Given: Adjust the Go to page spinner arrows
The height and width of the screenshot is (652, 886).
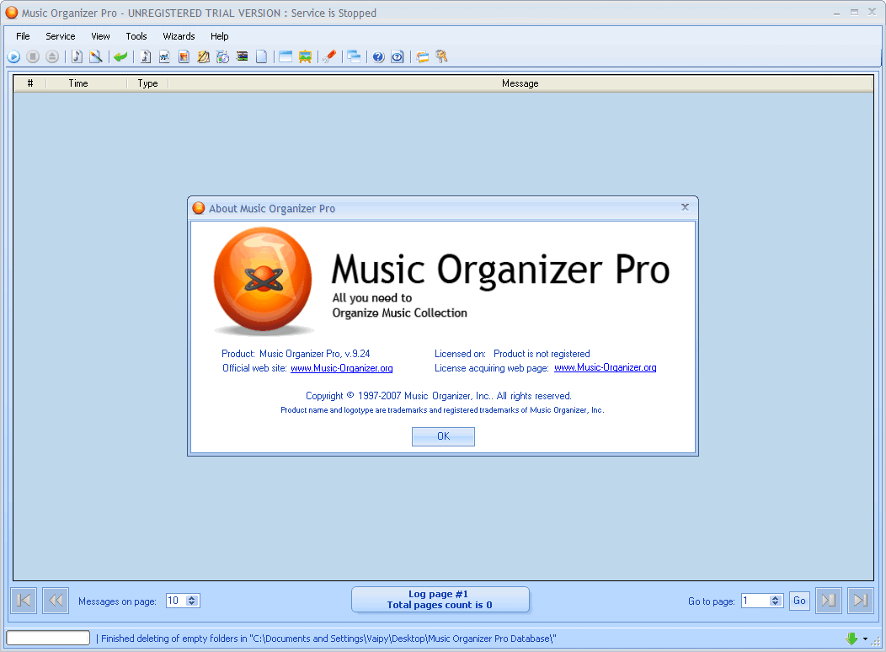Looking at the screenshot, I should [x=776, y=601].
